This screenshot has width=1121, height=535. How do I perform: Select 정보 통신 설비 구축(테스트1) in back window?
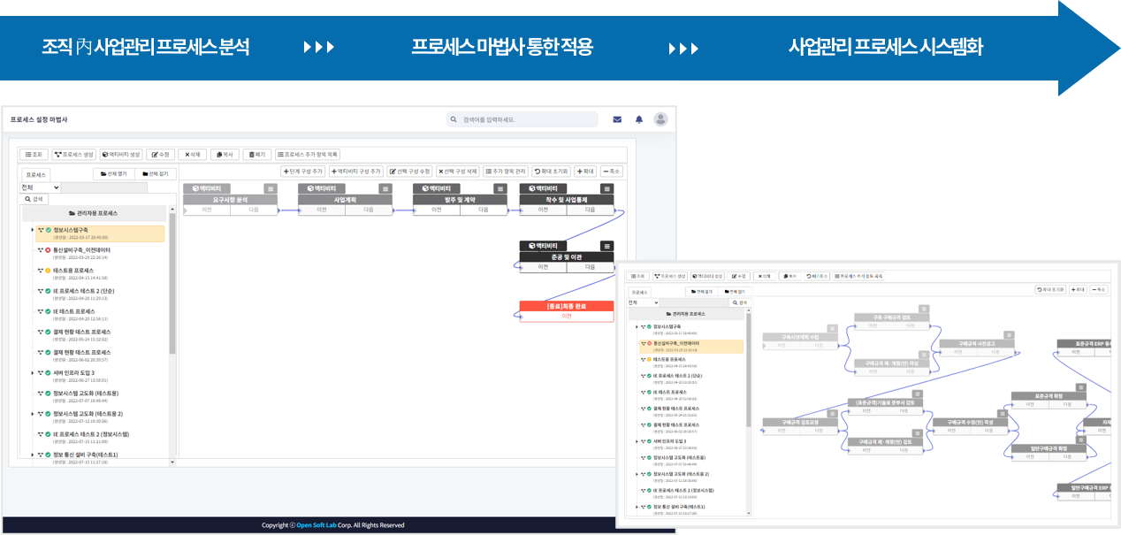coord(86,455)
